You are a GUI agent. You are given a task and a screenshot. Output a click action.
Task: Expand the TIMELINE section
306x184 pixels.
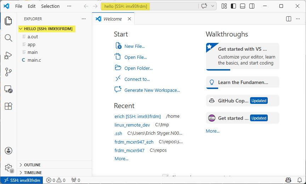pyautogui.click(x=33, y=173)
